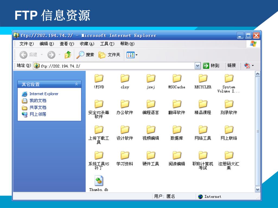The width and height of the screenshot is (278, 208).
Task: Select the Thumbs.db file
Action: coord(99,183)
